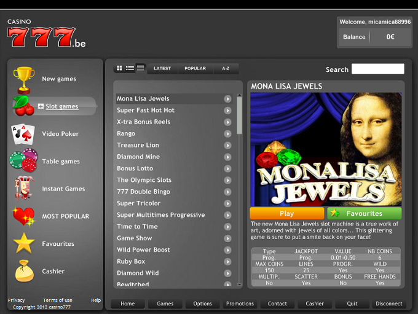Sort games by Popular tab
This screenshot has height=314, width=418.
tap(195, 68)
